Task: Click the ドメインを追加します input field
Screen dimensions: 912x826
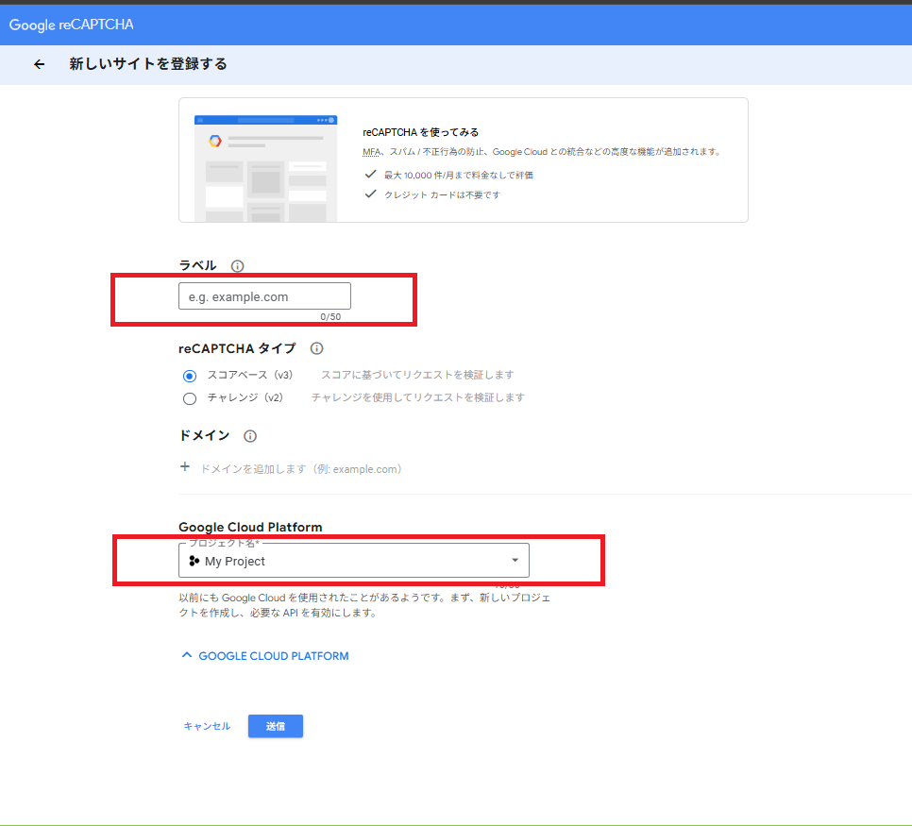Action: [x=302, y=468]
